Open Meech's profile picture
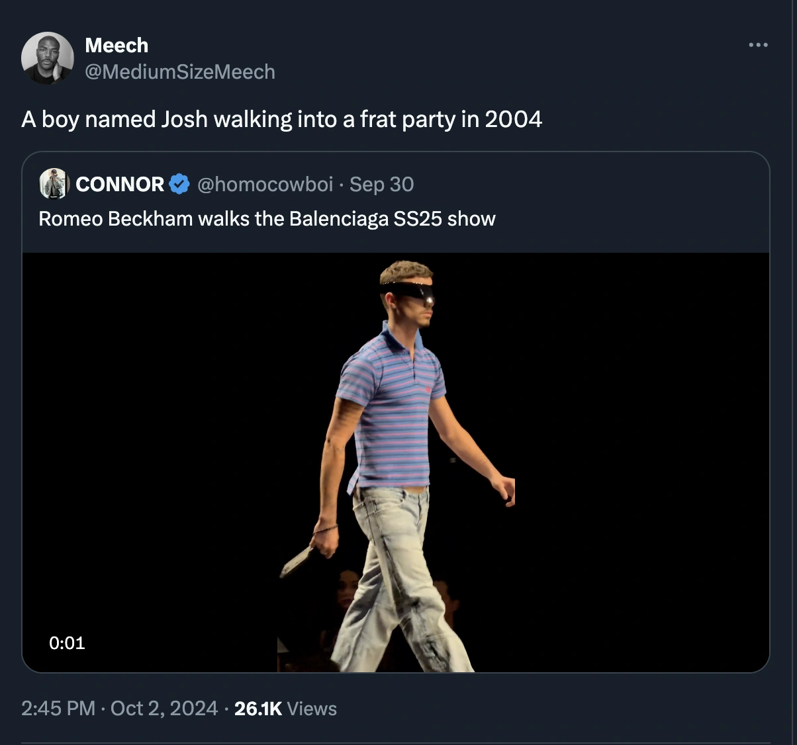Image resolution: width=797 pixels, height=745 pixels. tap(48, 58)
